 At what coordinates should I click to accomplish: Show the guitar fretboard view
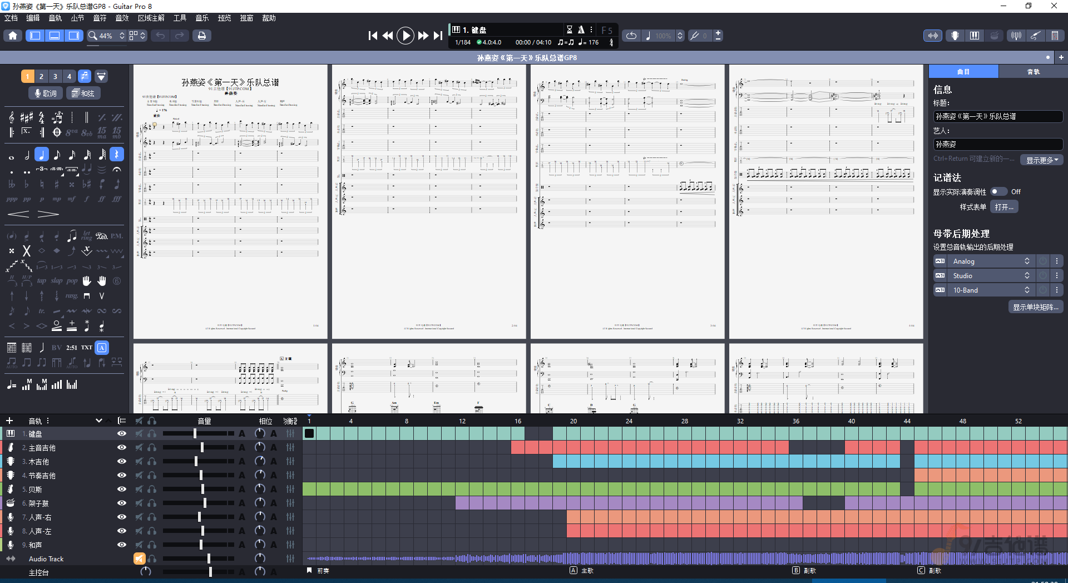(955, 36)
